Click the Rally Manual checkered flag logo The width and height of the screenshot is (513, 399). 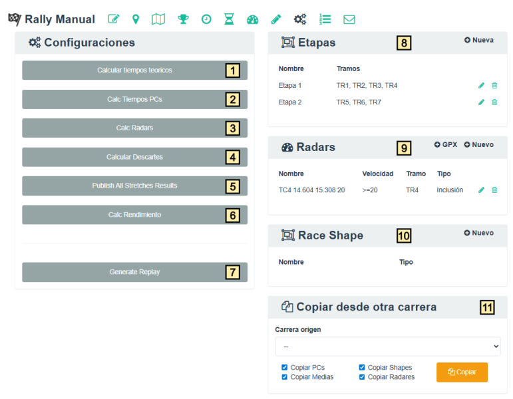click(15, 19)
